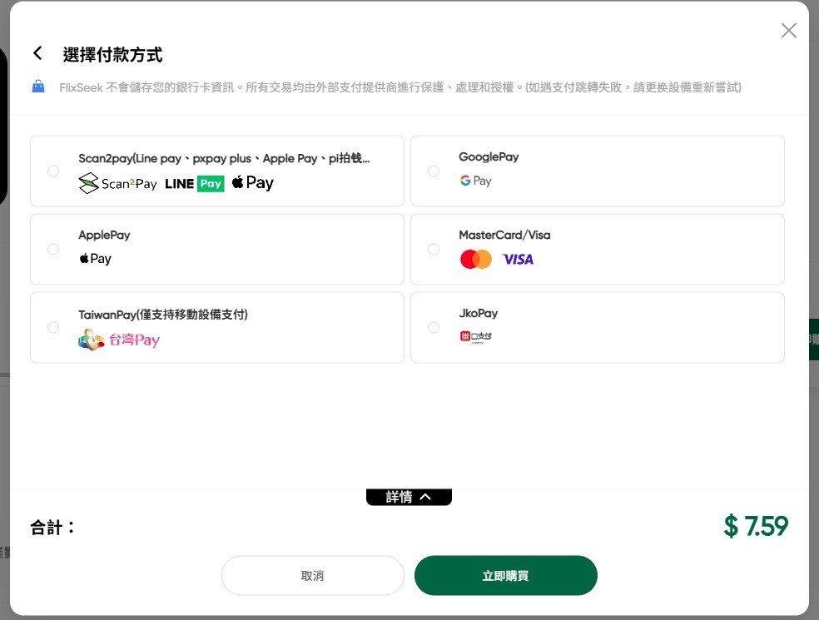Click the 取消 cancel button
This screenshot has width=819, height=620.
click(x=312, y=576)
